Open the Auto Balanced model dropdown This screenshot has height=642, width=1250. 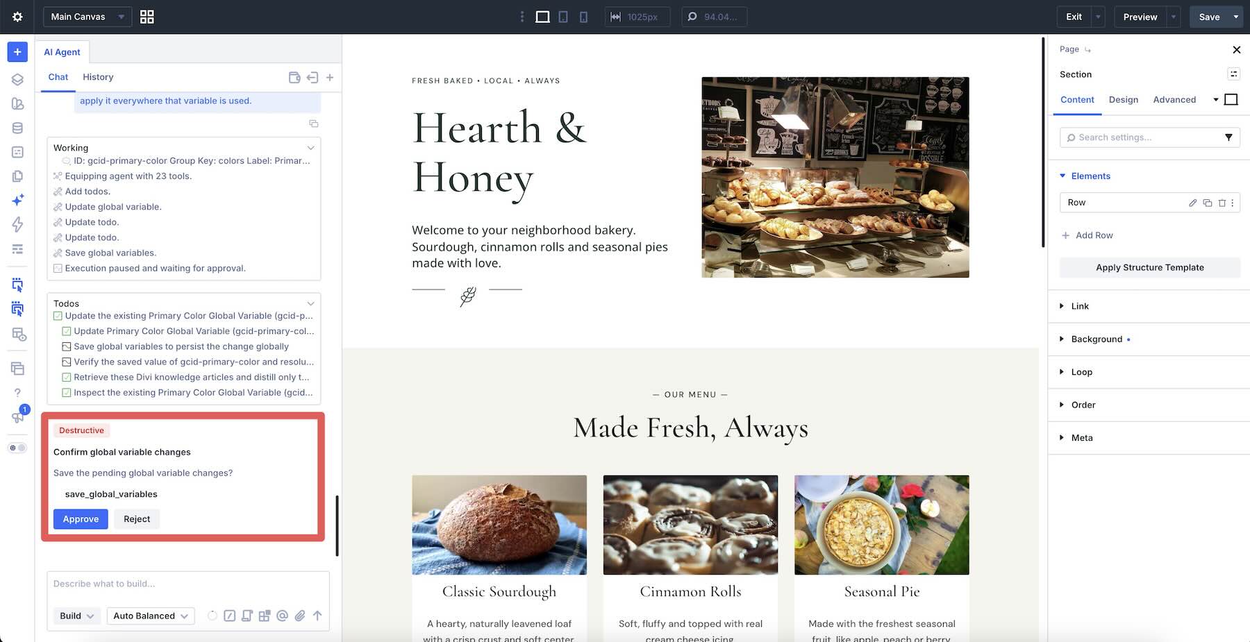151,616
